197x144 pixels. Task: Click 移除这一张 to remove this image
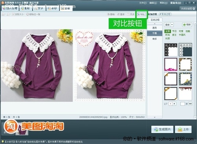point(33,14)
